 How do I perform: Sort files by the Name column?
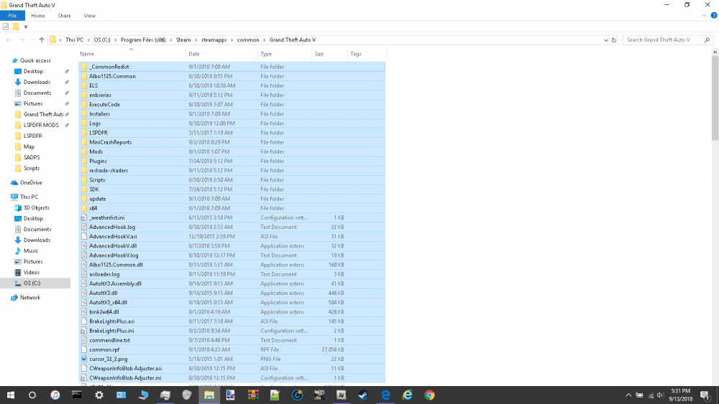point(132,54)
